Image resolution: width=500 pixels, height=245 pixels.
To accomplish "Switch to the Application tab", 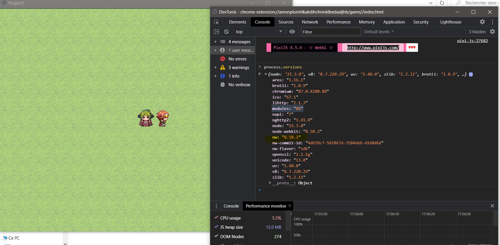I will click(394, 22).
